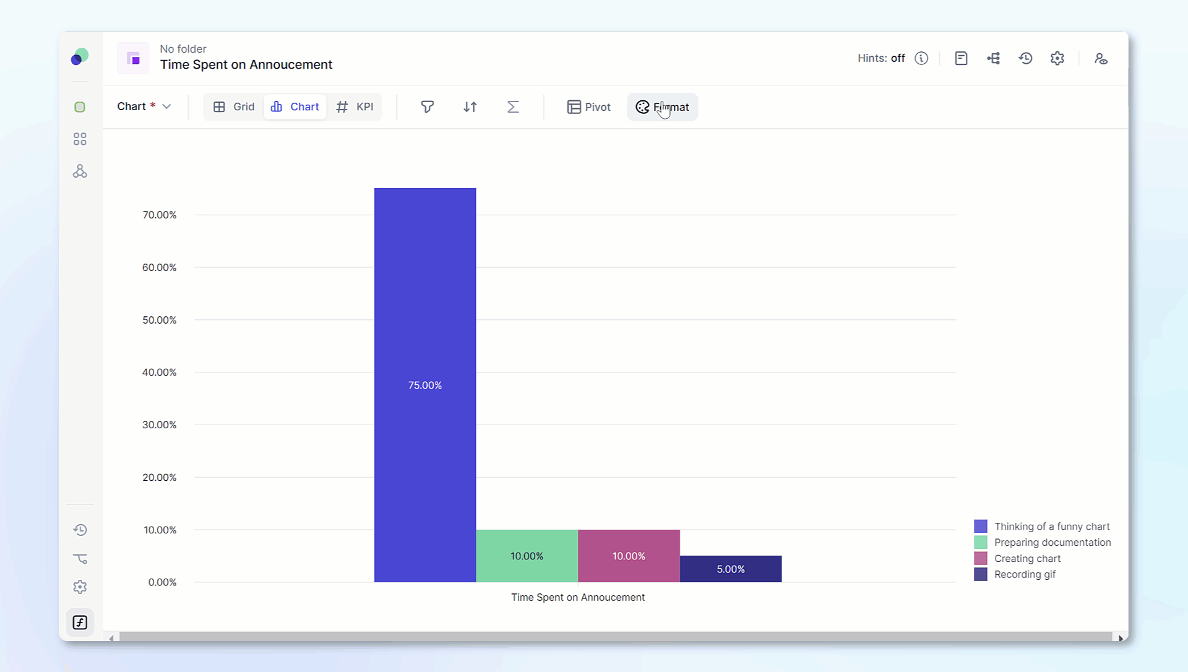Click the 70.00% axis label

pyautogui.click(x=160, y=215)
